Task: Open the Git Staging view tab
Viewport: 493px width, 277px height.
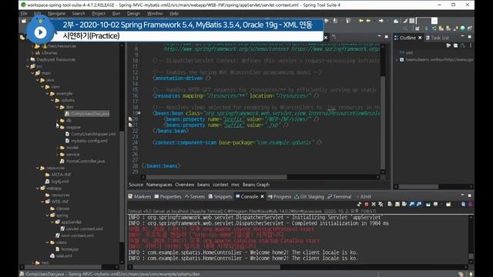Action: [x=309, y=197]
